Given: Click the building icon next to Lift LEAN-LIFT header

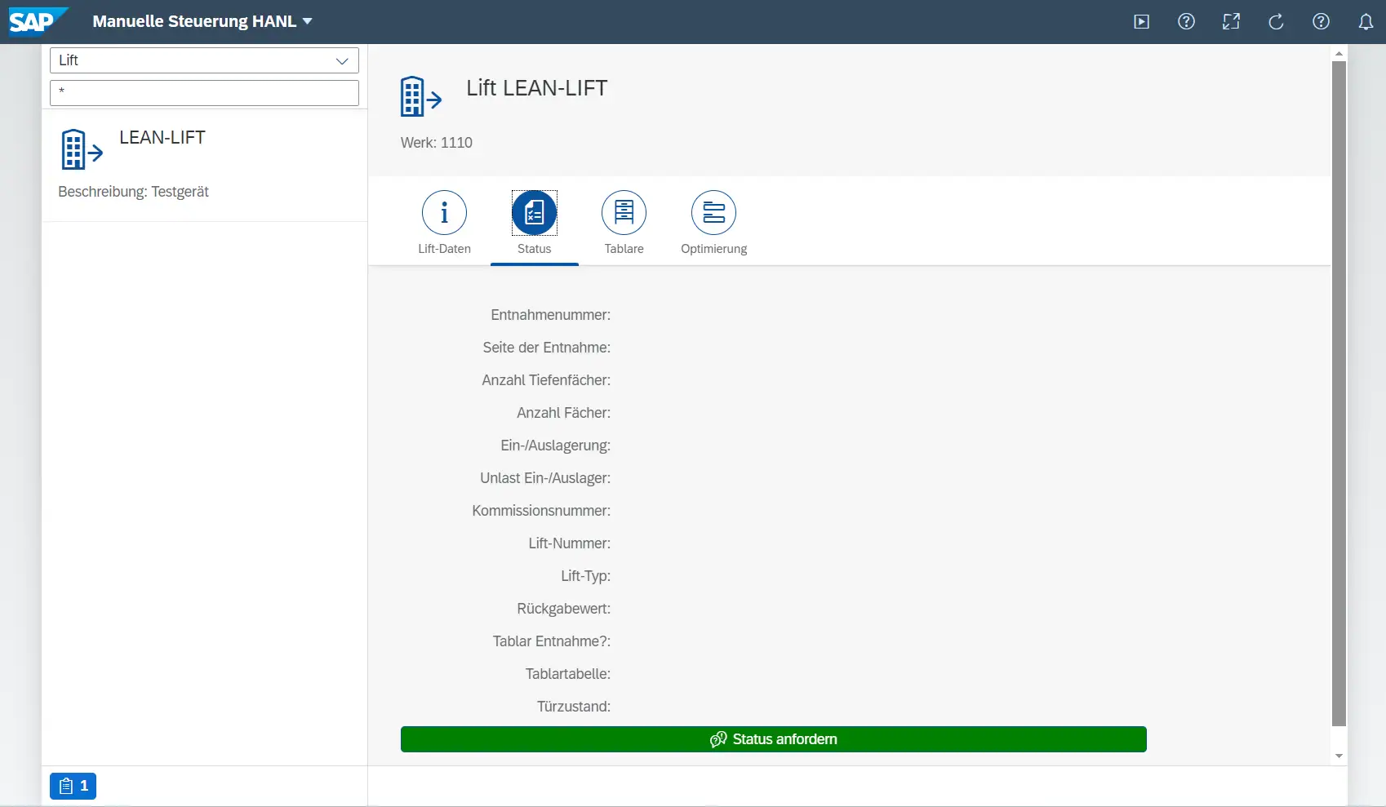Looking at the screenshot, I should click(421, 96).
